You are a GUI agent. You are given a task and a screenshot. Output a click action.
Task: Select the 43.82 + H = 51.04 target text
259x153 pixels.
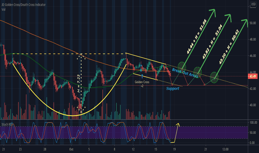(x=212, y=42)
